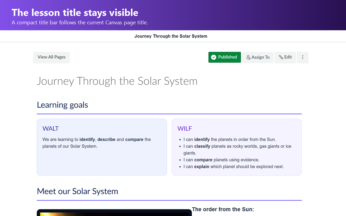Click the purple banner lesson title text
Viewport: 346px width, 216px height.
coord(75,13)
